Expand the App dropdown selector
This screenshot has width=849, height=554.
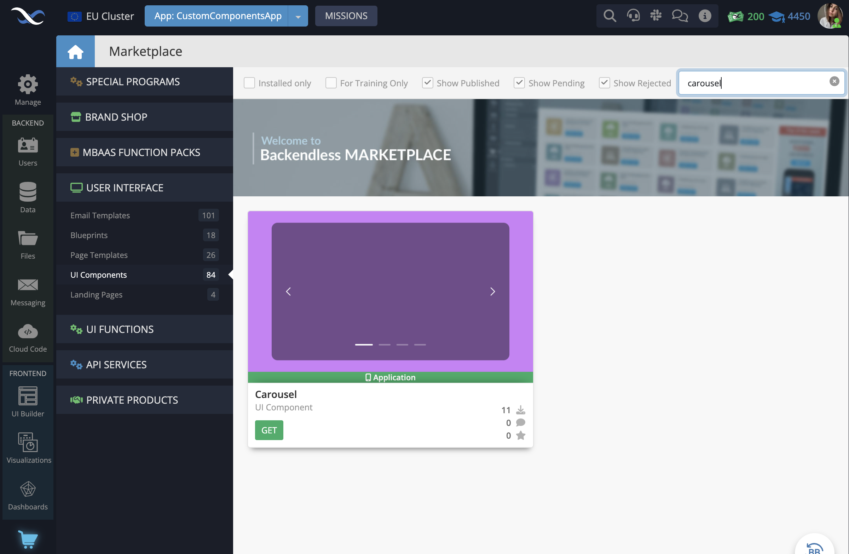point(298,16)
